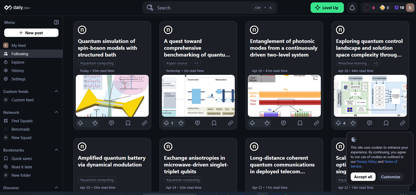Comment on the comprehensive benchmarking post

click(198, 123)
